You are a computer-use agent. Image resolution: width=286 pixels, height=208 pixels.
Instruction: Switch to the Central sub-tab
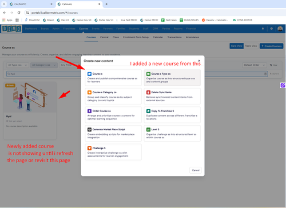click(104, 37)
